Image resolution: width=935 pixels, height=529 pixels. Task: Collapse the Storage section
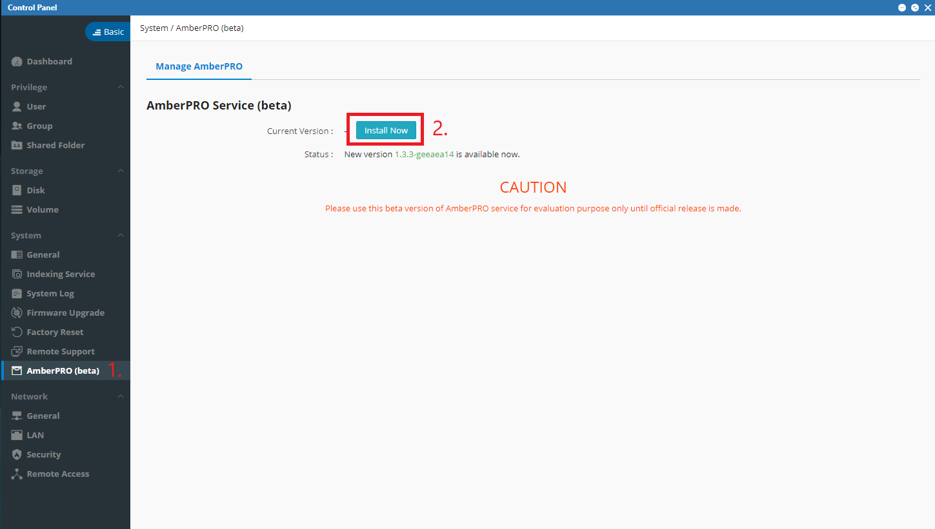click(x=120, y=171)
